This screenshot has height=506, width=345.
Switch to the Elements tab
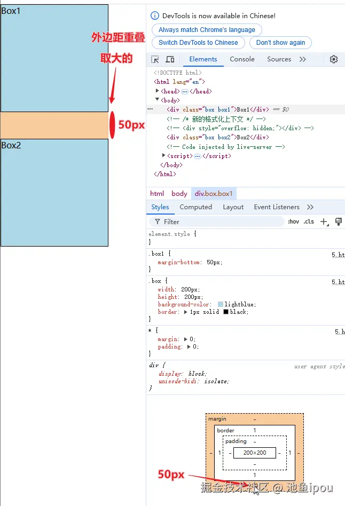(203, 59)
